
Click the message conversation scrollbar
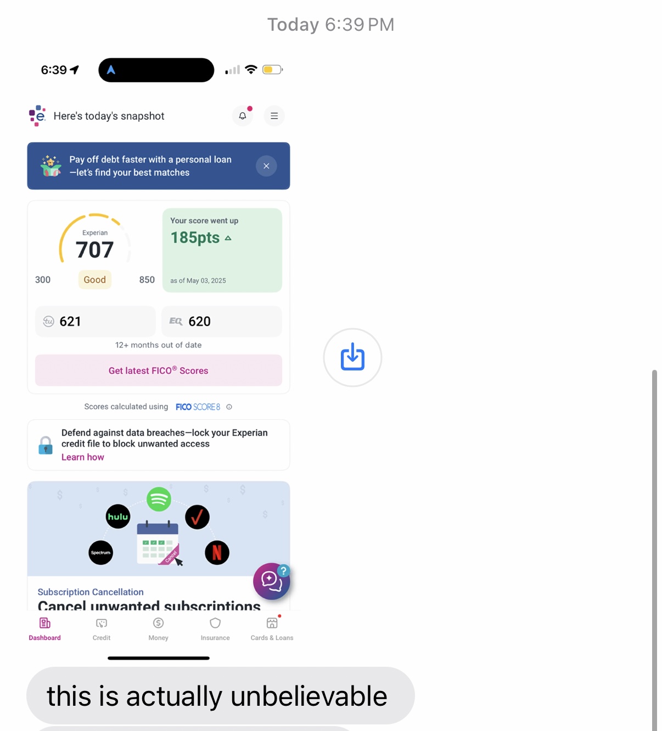(x=654, y=550)
